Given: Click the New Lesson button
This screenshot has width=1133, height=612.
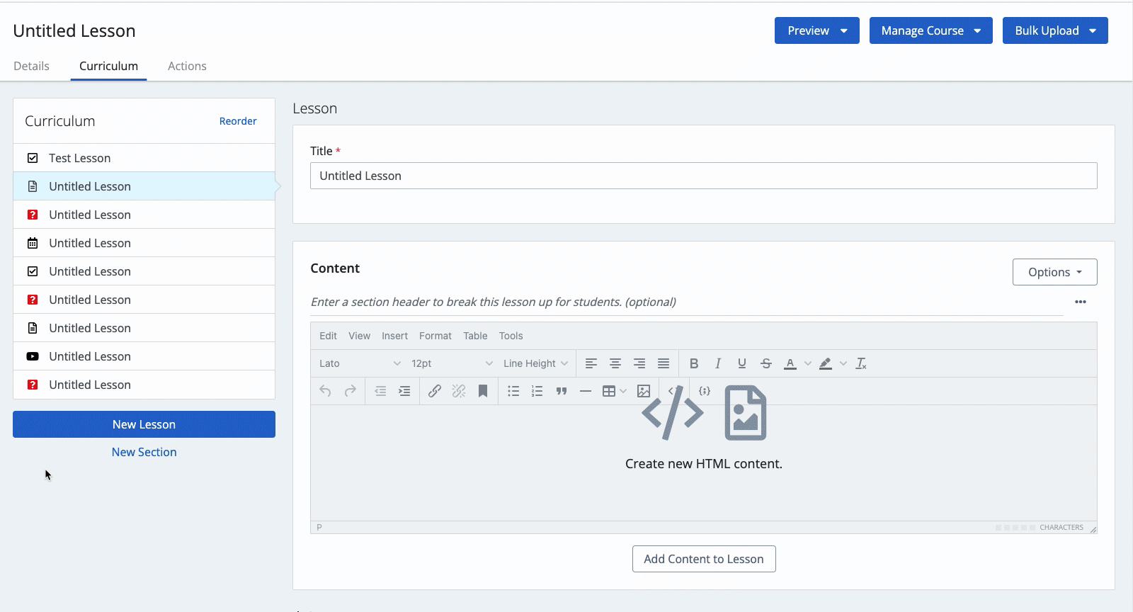Looking at the screenshot, I should [144, 424].
